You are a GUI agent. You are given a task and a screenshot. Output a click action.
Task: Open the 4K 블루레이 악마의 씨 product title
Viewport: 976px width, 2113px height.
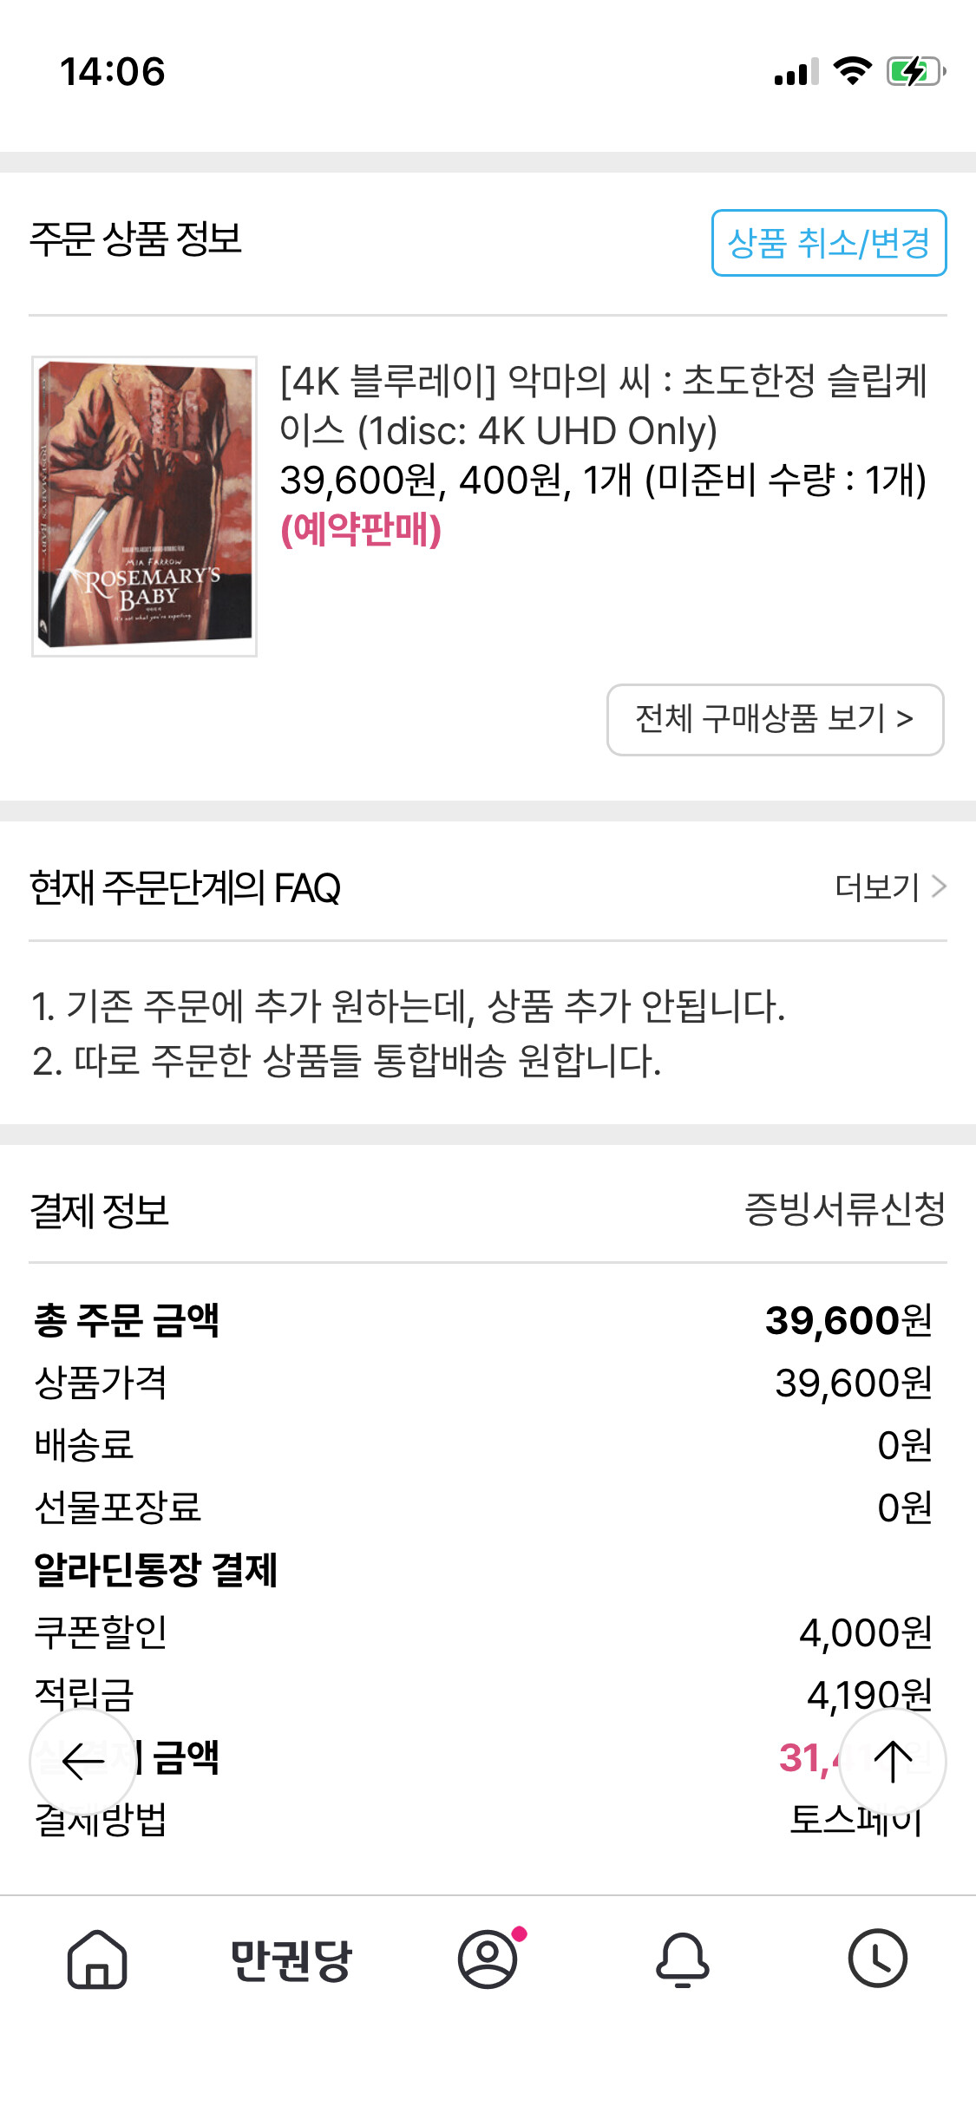click(604, 405)
